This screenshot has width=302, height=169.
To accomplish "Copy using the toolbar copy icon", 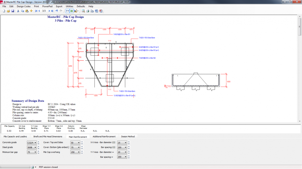I will [22, 11].
